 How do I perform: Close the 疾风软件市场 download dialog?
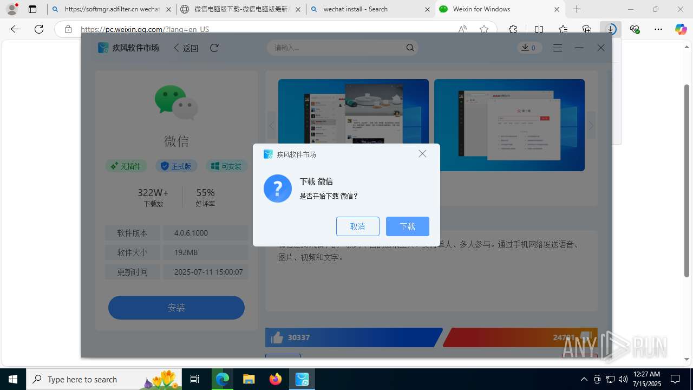pyautogui.click(x=422, y=154)
